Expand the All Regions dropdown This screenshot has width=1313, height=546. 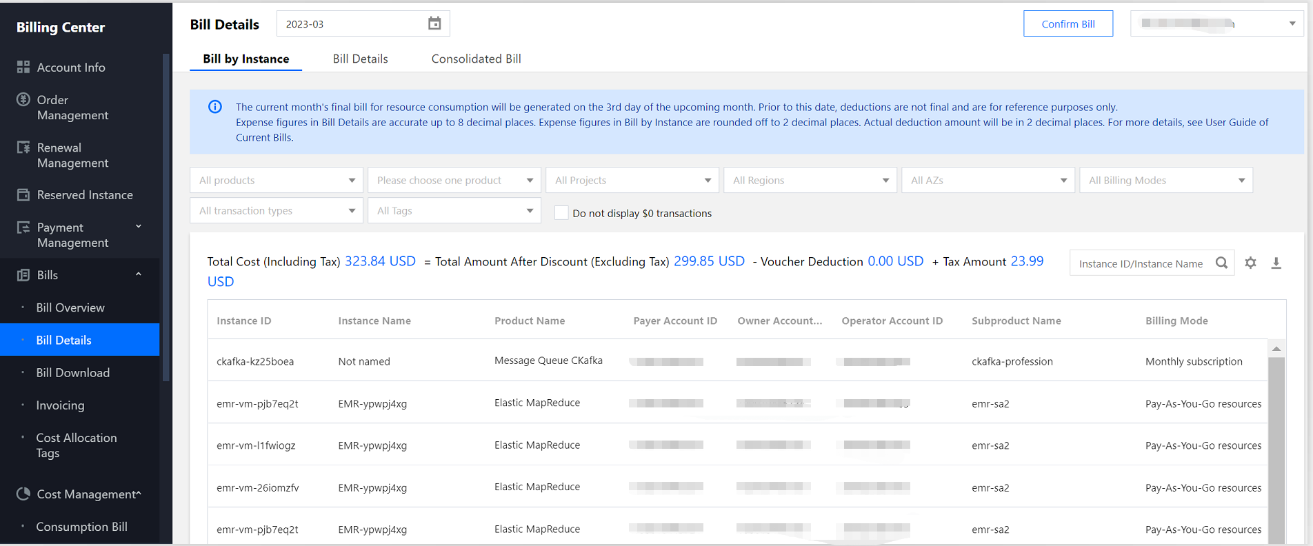(810, 181)
